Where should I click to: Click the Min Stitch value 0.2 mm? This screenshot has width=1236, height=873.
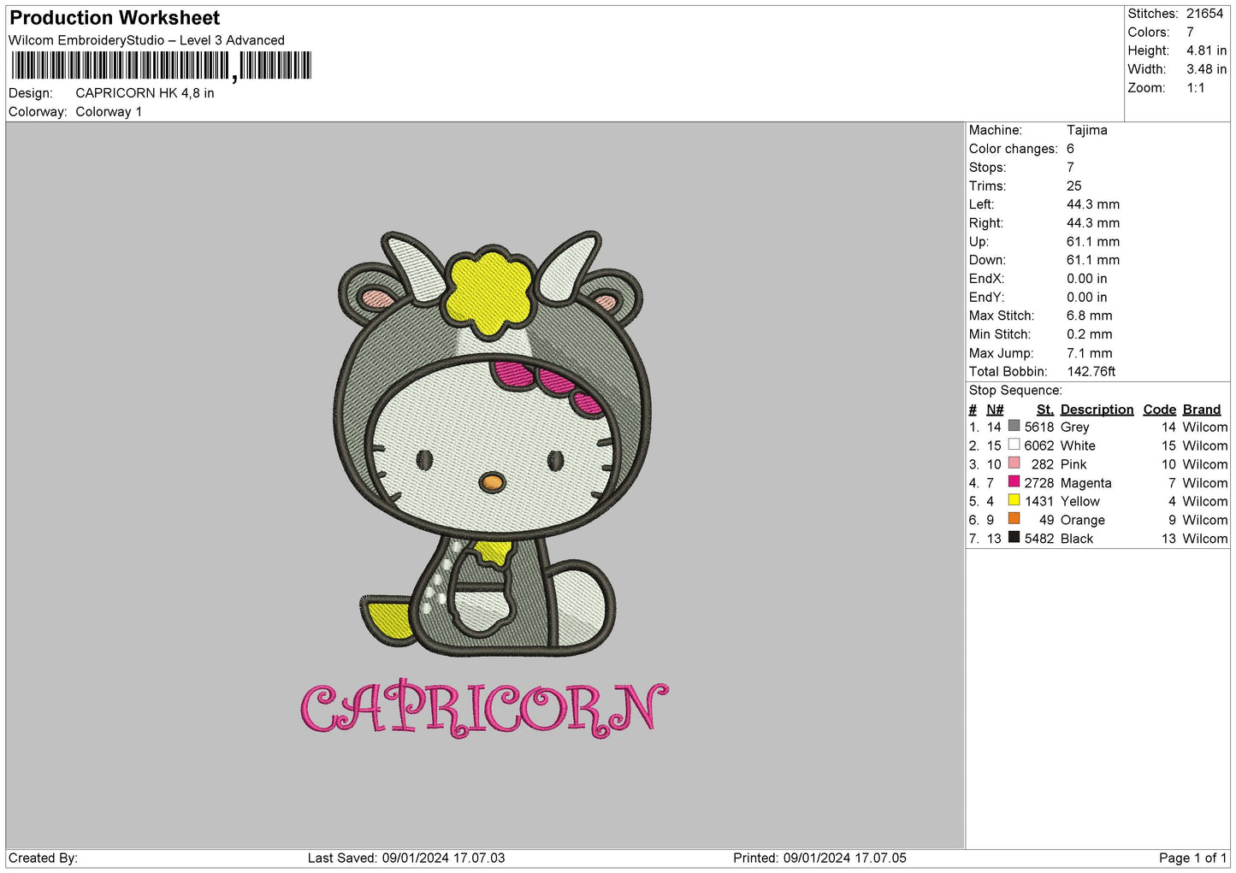pos(1089,334)
